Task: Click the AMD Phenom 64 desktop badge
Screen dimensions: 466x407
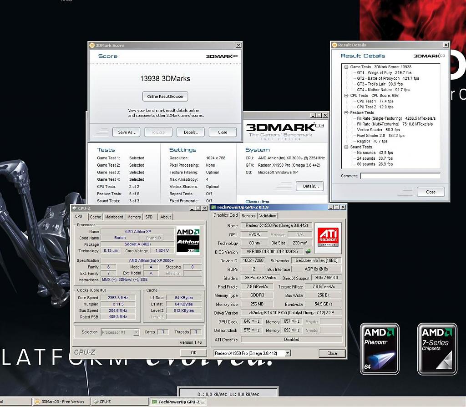Action: (x=380, y=348)
